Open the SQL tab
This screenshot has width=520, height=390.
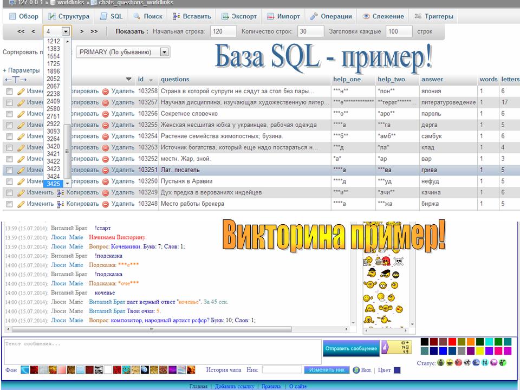pos(112,16)
